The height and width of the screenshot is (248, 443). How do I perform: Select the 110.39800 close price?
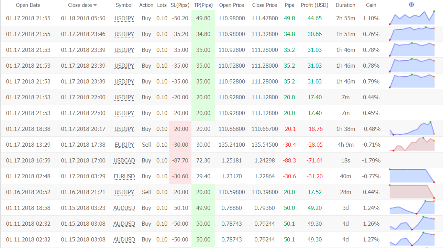coord(265,192)
